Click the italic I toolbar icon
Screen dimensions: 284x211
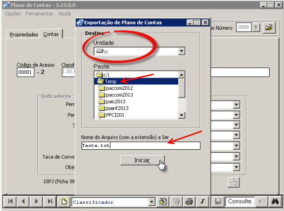tap(203, 202)
